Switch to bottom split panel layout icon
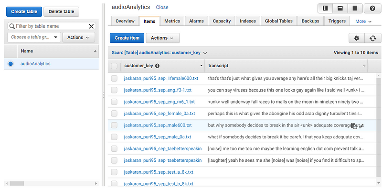 [x=340, y=8]
